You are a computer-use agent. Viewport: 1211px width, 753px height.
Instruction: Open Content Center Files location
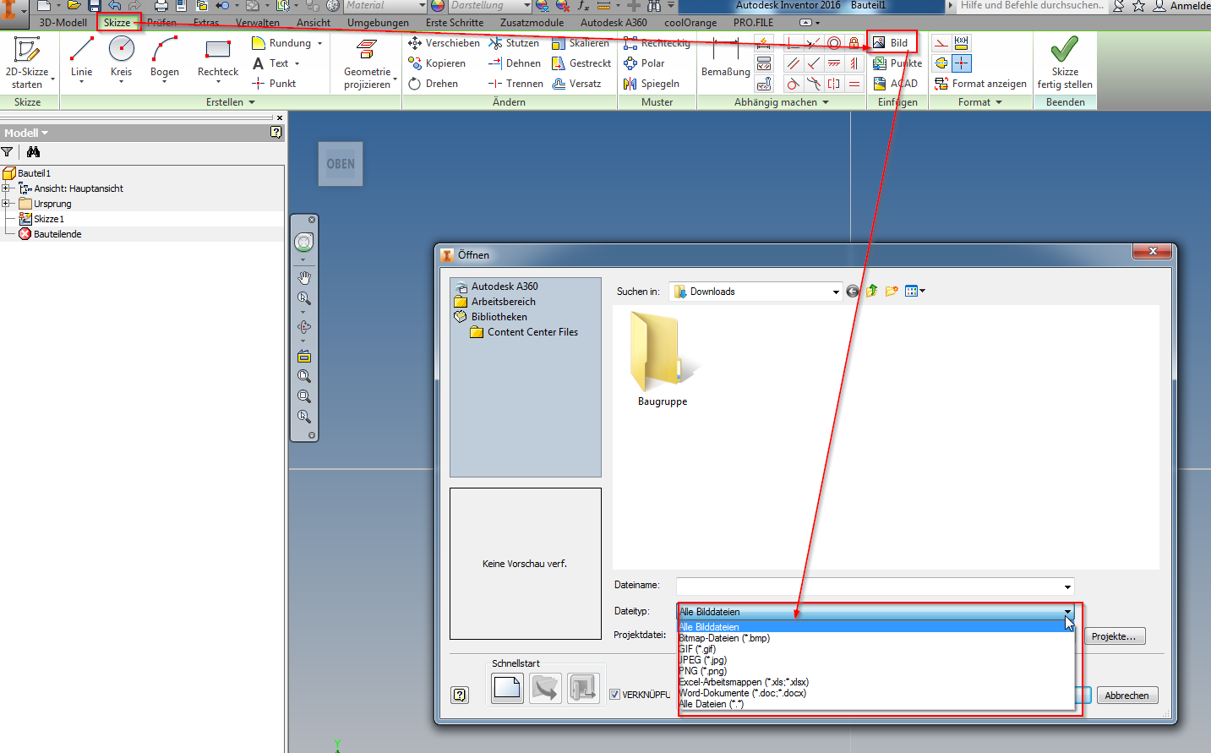click(524, 332)
